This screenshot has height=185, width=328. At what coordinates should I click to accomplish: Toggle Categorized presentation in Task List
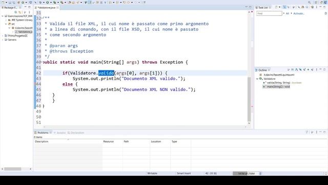coord(284,7)
